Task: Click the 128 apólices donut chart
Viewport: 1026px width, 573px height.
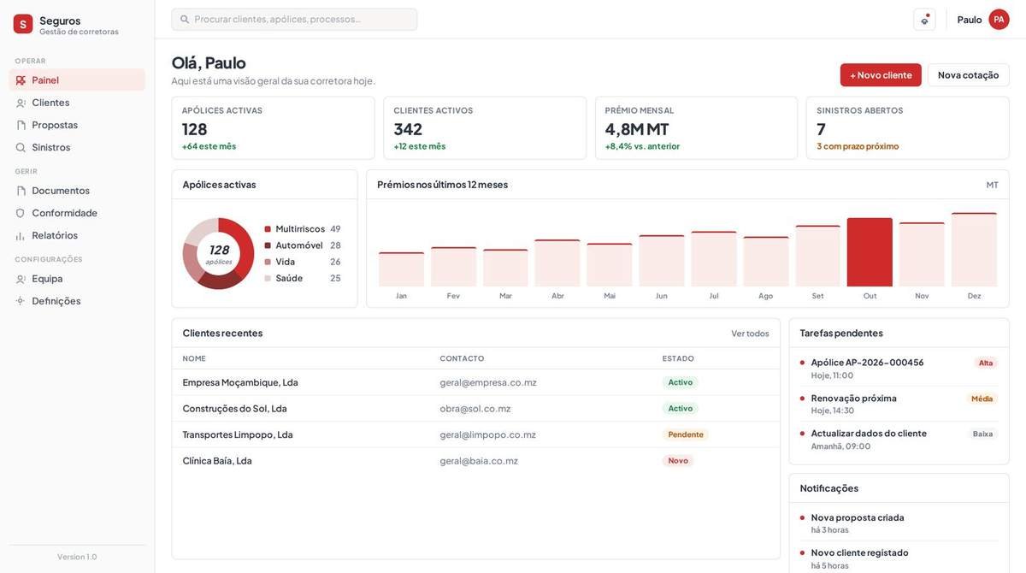Action: point(219,254)
